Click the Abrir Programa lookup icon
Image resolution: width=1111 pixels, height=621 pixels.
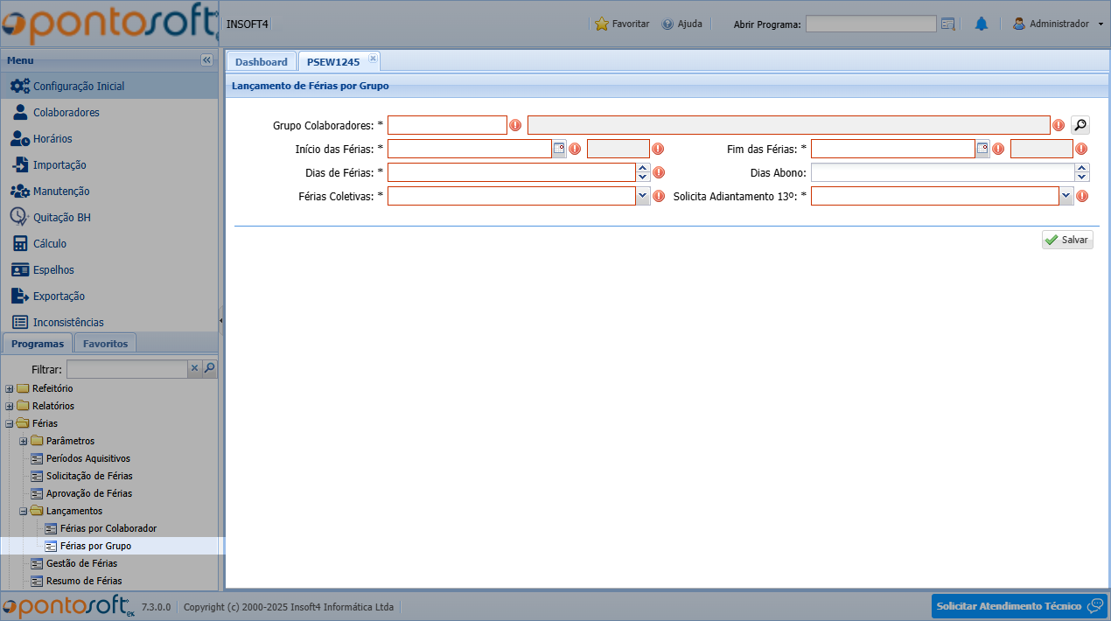tap(947, 24)
